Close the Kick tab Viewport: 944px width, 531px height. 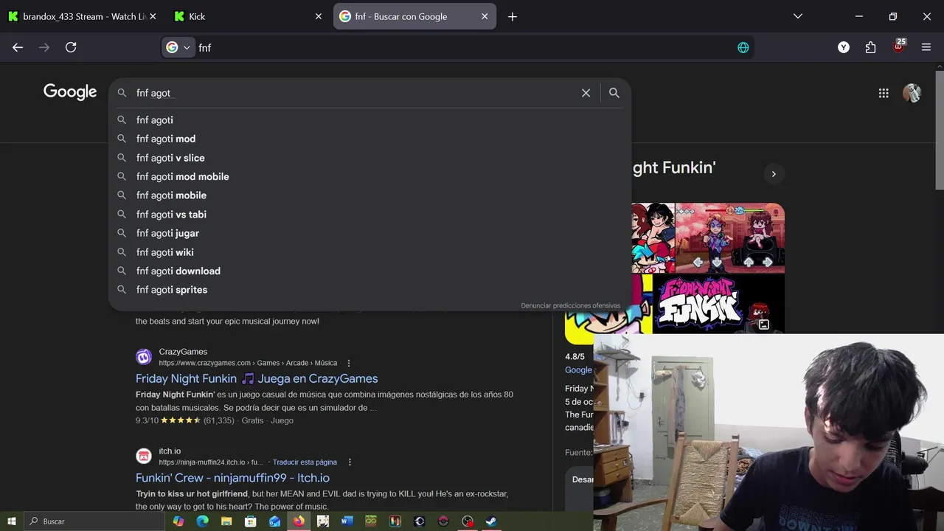319,16
